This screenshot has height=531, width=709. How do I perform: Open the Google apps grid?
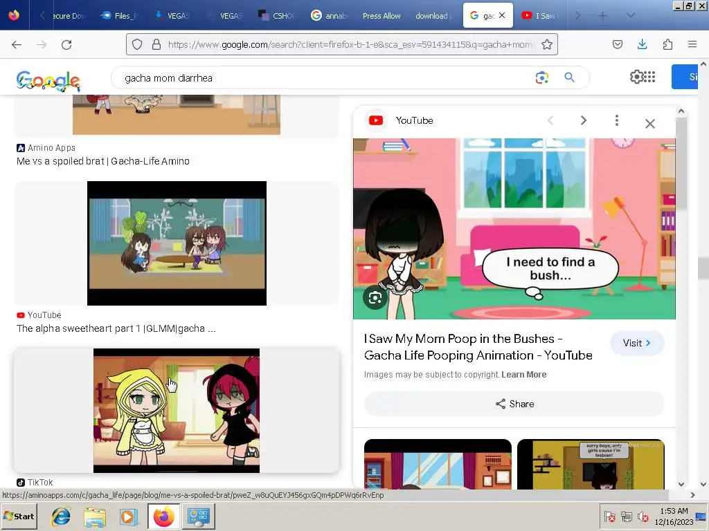(649, 77)
